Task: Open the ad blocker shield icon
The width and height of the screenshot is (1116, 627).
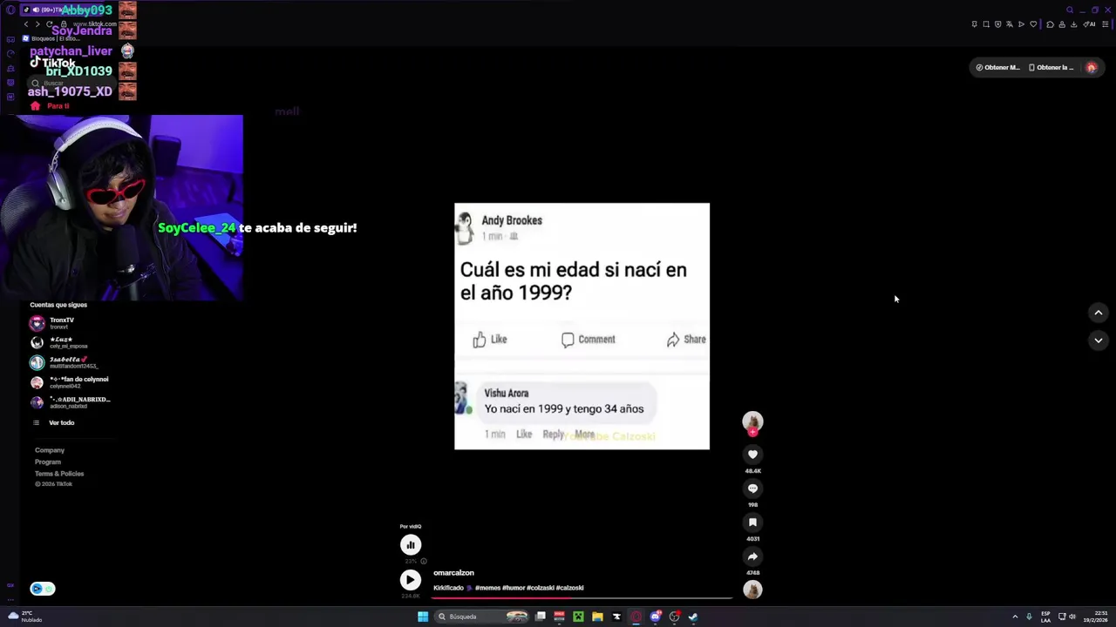Action: (x=997, y=24)
